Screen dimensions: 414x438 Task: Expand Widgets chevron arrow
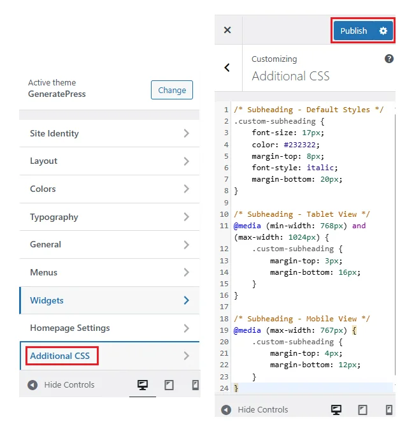pyautogui.click(x=187, y=300)
